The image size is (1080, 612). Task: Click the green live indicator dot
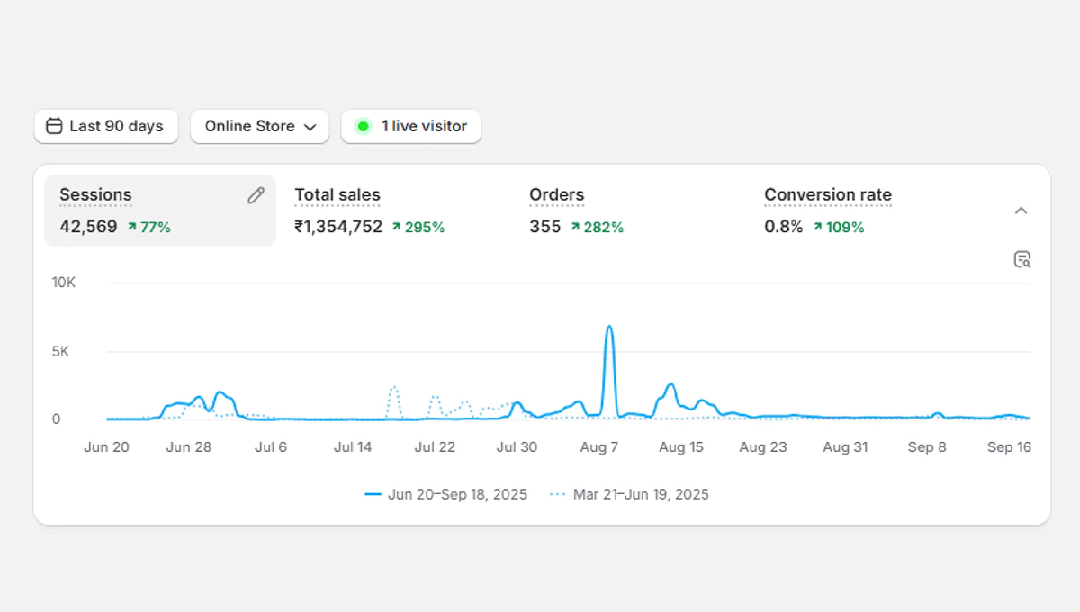pyautogui.click(x=363, y=126)
